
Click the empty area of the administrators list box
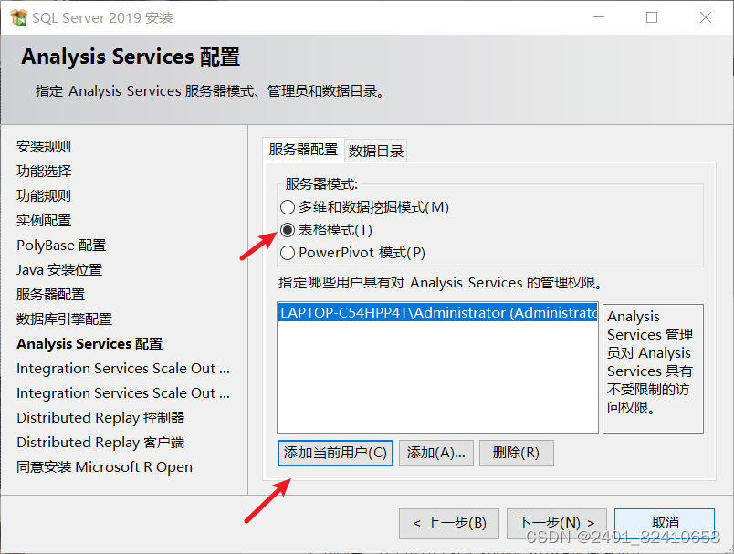coord(437,377)
